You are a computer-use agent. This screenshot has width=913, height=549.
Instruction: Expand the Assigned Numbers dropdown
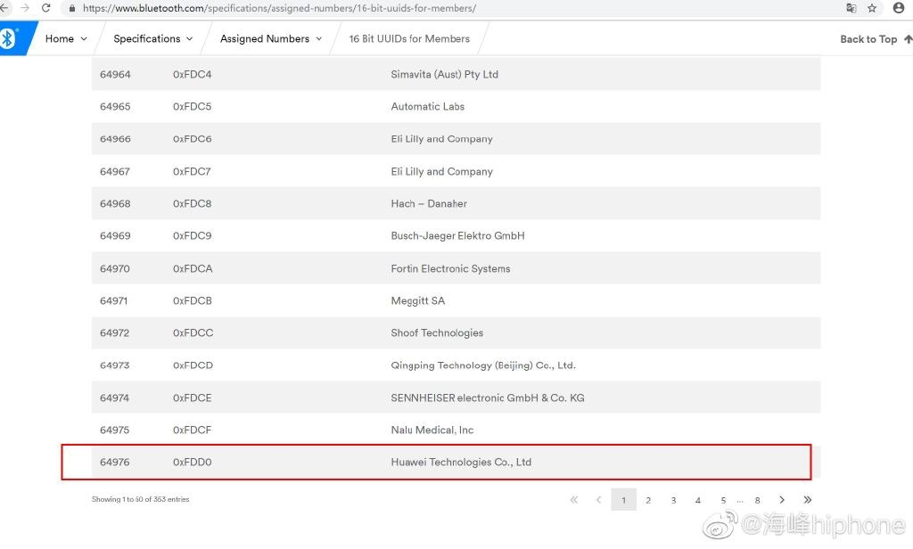coord(271,39)
